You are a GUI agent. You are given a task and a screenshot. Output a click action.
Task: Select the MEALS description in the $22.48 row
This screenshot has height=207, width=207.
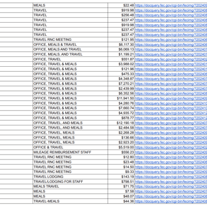click(x=70, y=6)
